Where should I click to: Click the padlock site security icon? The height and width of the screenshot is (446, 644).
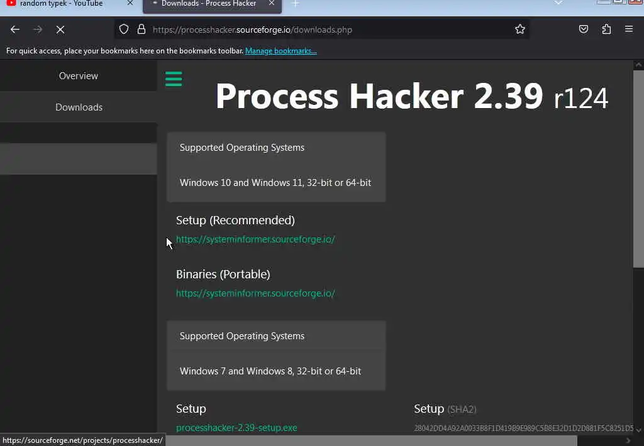point(142,29)
